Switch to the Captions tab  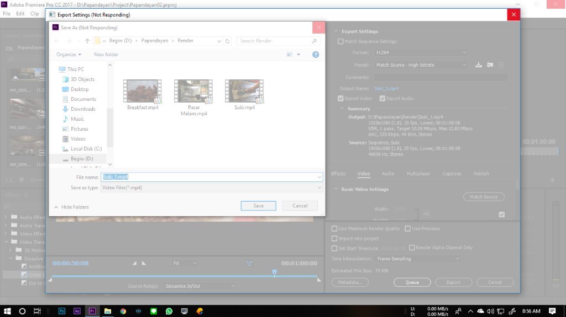[x=452, y=174]
